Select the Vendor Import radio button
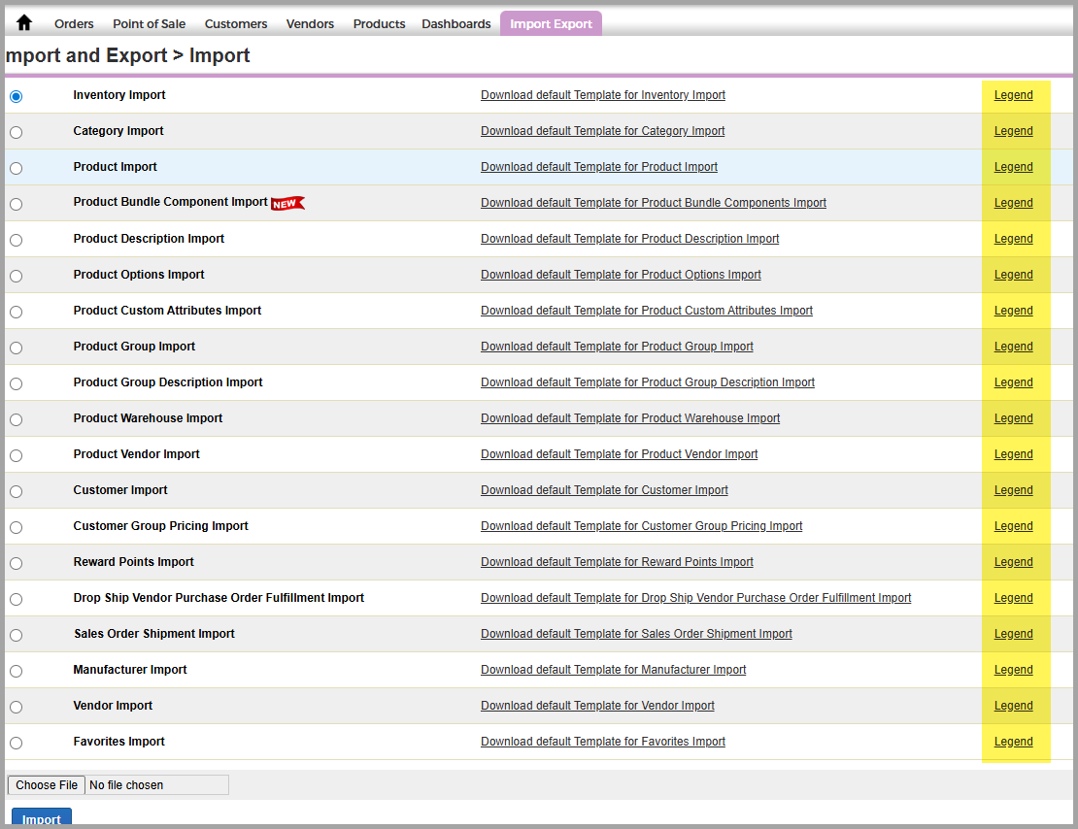This screenshot has height=829, width=1078. tap(16, 707)
